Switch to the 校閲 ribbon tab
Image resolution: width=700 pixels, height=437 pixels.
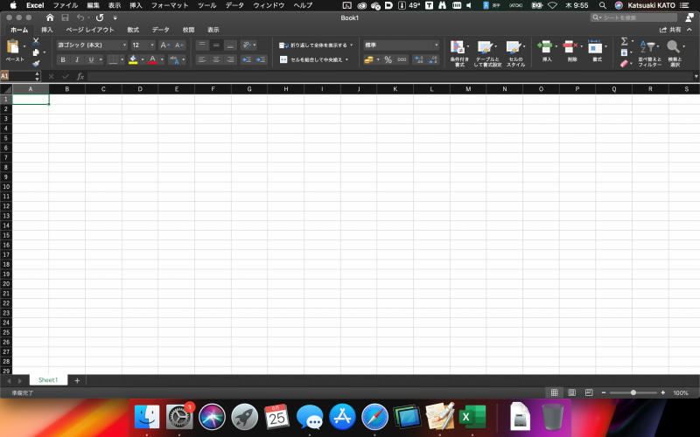[x=188, y=30]
